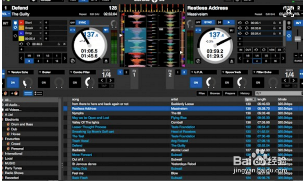This screenshot has height=181, width=304.
Task: Switch library to album art list view
Action: coord(38,94)
